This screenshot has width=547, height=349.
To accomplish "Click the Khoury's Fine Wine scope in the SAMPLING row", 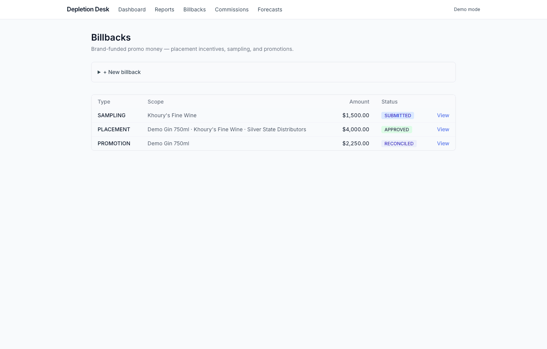I will coord(172,115).
